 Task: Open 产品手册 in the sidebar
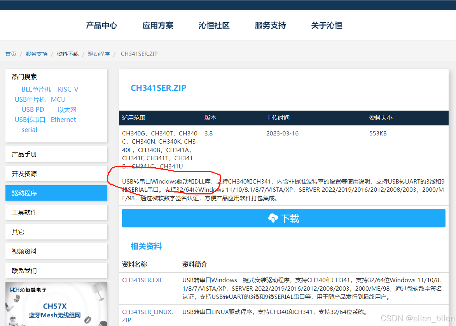click(x=56, y=154)
